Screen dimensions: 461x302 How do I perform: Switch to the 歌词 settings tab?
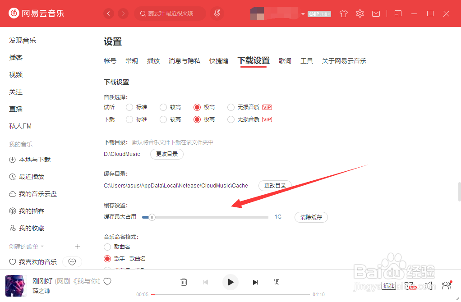[285, 61]
